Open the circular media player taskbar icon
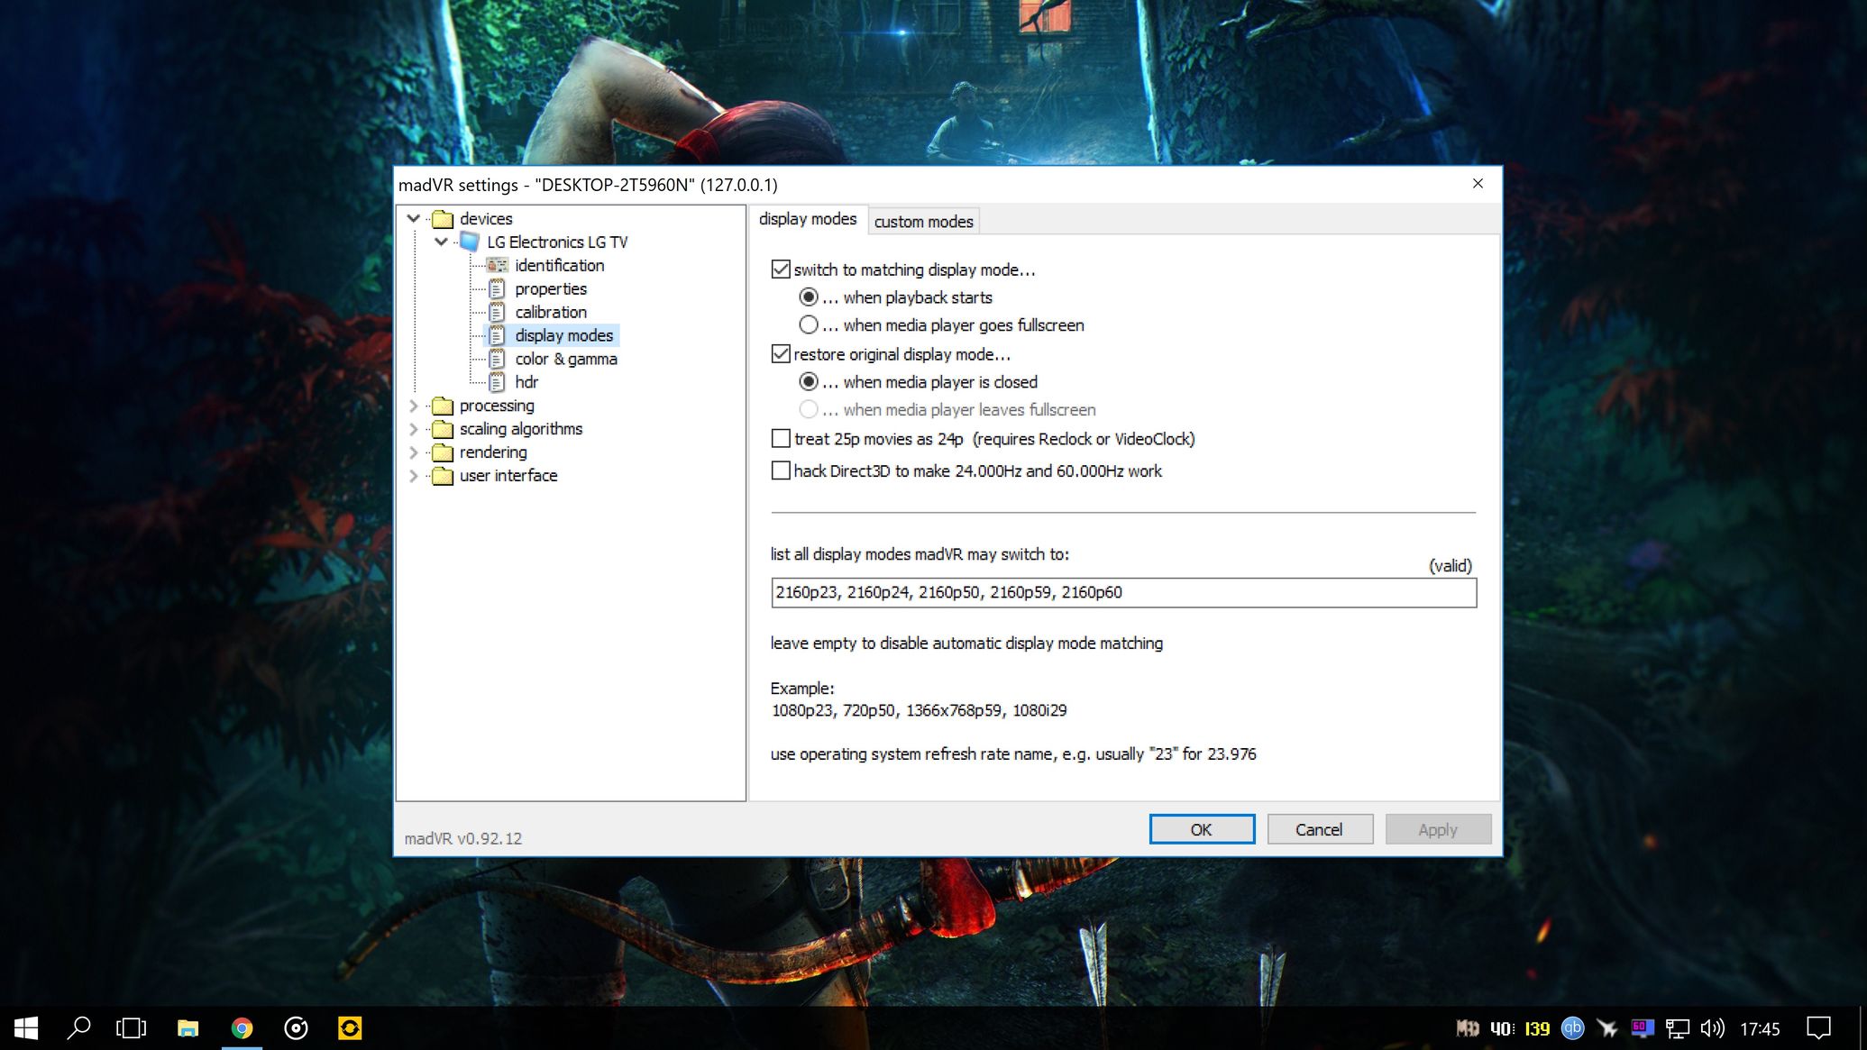 point(296,1027)
